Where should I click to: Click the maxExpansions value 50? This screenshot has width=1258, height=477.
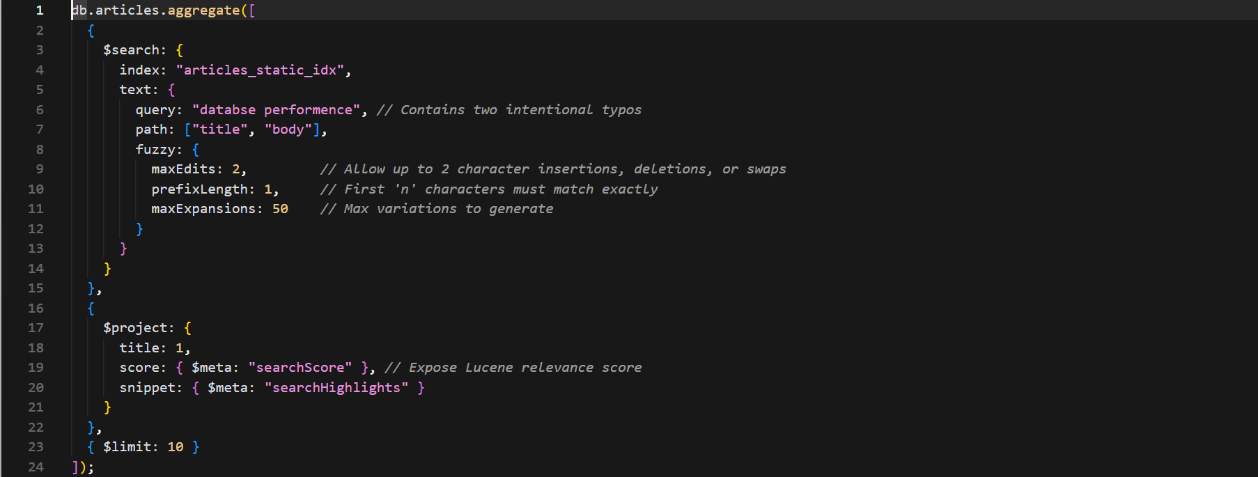[x=280, y=209]
